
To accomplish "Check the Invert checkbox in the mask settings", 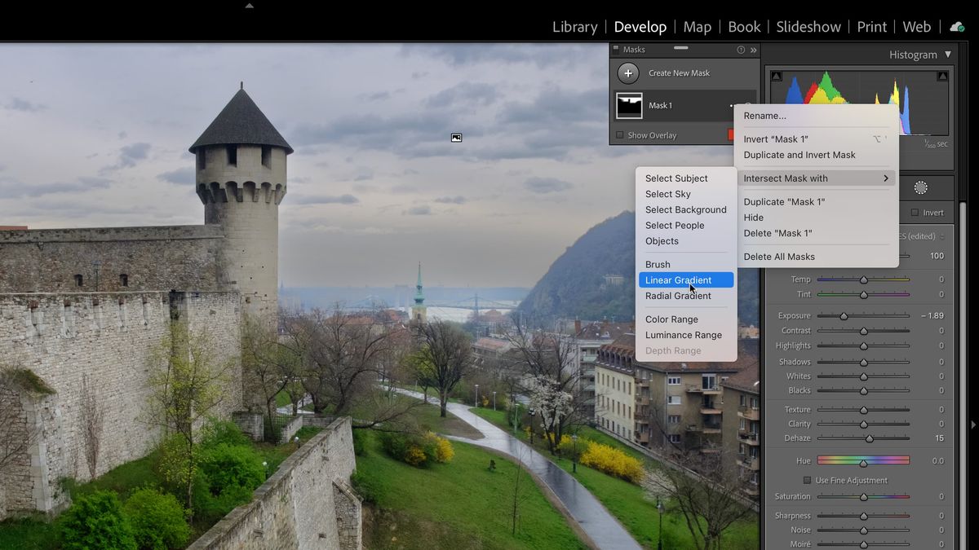I will tap(915, 212).
